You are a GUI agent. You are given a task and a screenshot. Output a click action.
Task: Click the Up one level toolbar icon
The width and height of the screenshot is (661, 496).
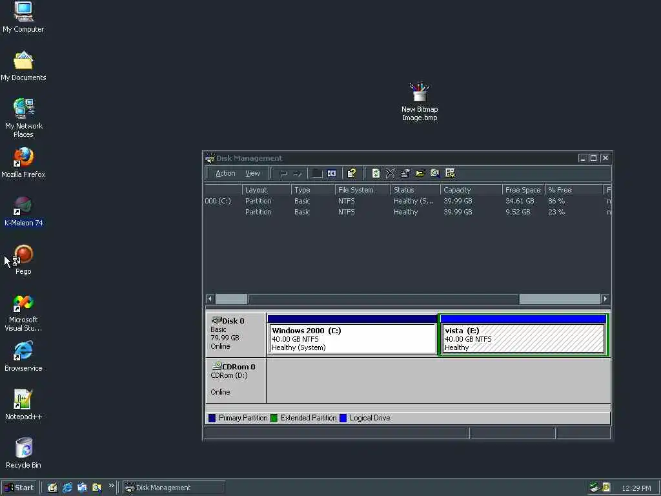point(317,173)
